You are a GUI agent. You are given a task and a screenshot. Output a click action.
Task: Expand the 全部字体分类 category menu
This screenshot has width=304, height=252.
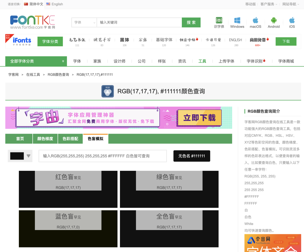pos(36,61)
